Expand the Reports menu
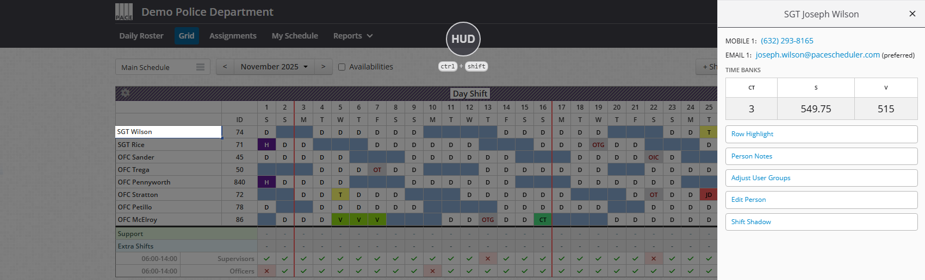Screen dimensions: 925x280 pos(352,36)
